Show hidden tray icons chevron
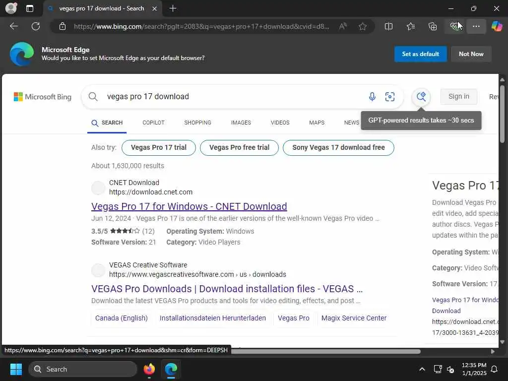This screenshot has width=508, height=381. 422,369
